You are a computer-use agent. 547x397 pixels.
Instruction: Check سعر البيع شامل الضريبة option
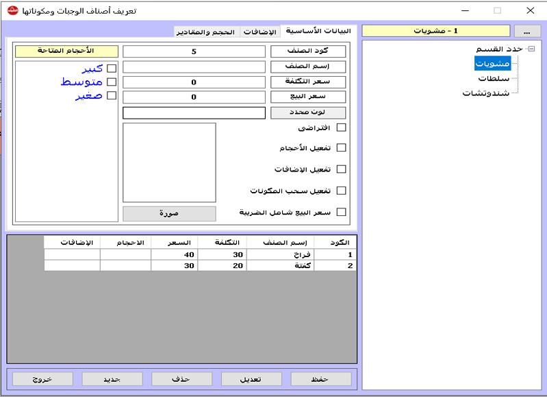(341, 212)
